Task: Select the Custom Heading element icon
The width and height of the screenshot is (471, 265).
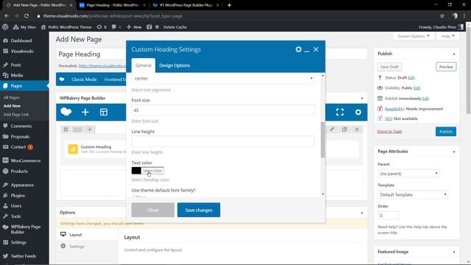Action: [73, 149]
